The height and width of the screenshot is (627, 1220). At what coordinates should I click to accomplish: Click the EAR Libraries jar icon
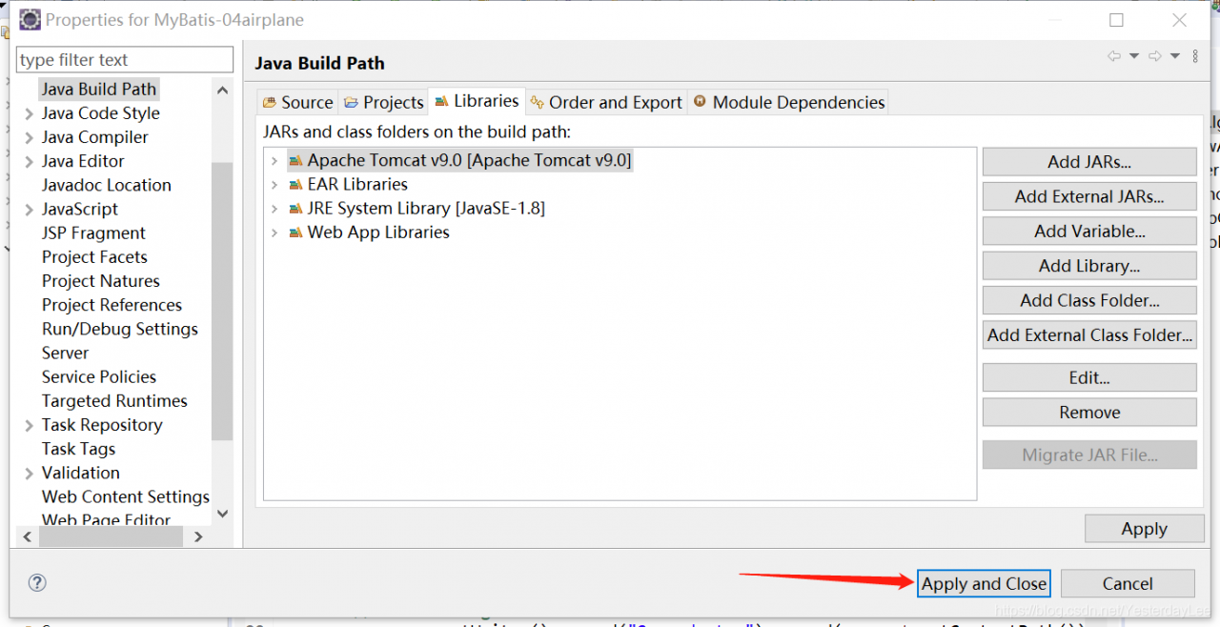295,185
